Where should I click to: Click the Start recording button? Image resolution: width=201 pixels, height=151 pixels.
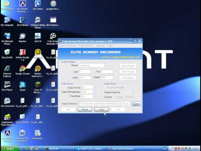pyautogui.click(x=68, y=109)
